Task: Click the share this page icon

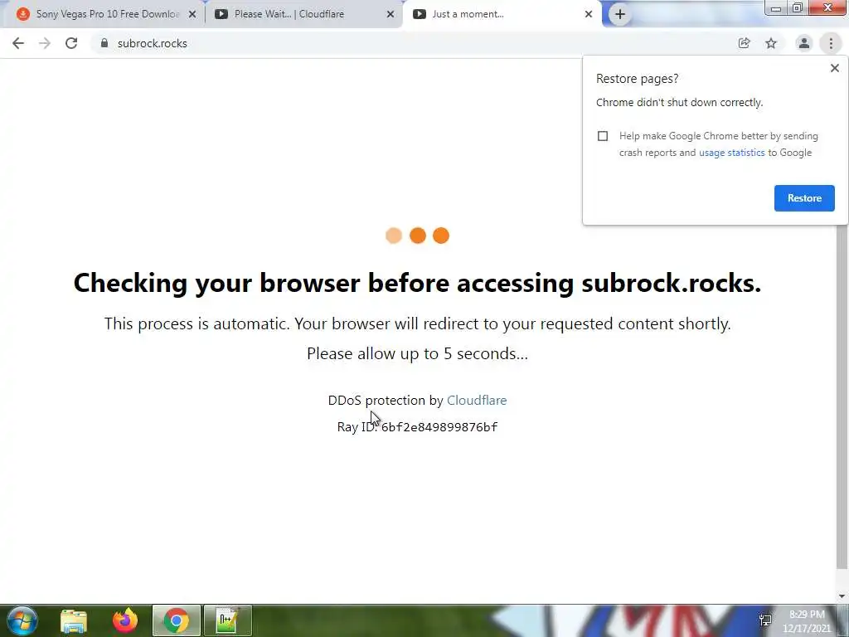Action: [x=744, y=43]
